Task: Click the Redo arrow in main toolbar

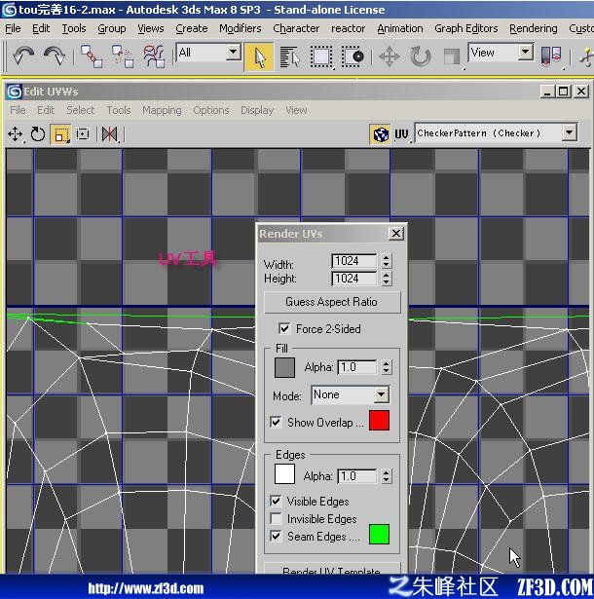Action: [x=54, y=56]
